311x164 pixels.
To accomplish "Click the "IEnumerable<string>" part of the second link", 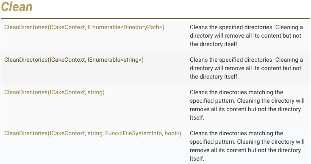I will (115, 60).
